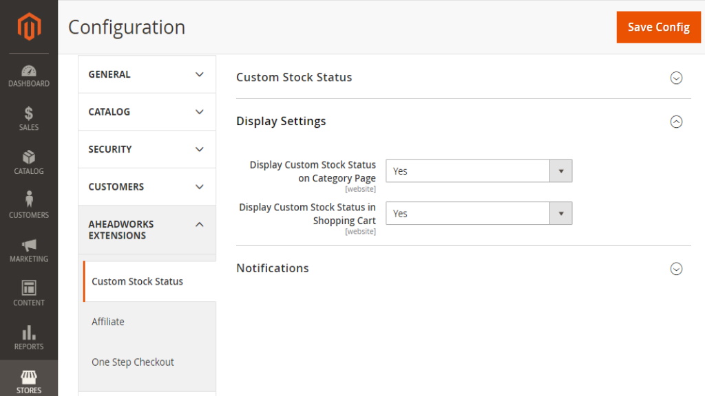Open the Shopping Cart status dropdown
705x396 pixels.
coord(479,213)
